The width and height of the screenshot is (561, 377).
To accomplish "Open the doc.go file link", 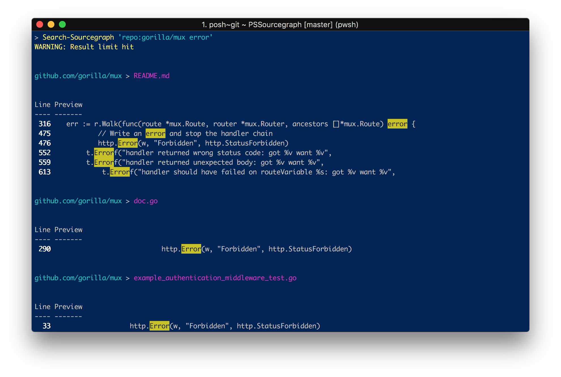I will (145, 201).
